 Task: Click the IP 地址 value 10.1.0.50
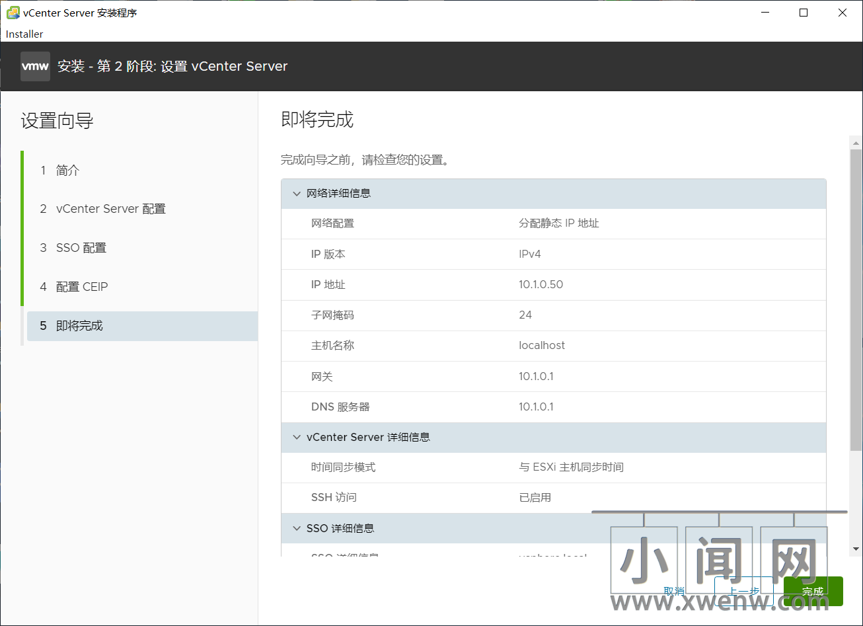pos(541,284)
